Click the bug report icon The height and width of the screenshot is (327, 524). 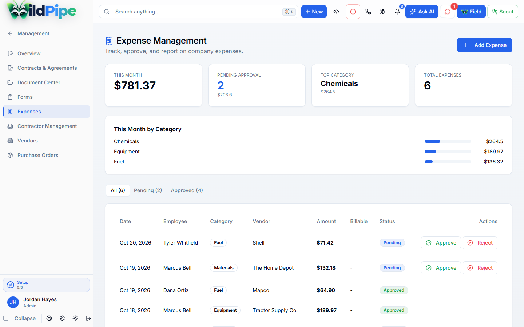click(383, 12)
